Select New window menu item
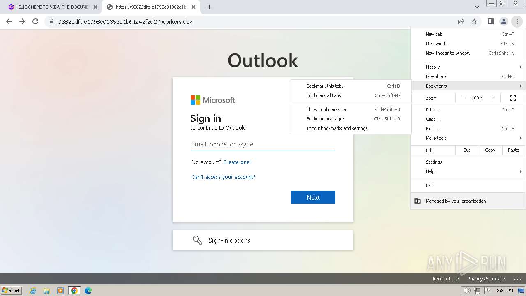The width and height of the screenshot is (526, 296). [468, 44]
